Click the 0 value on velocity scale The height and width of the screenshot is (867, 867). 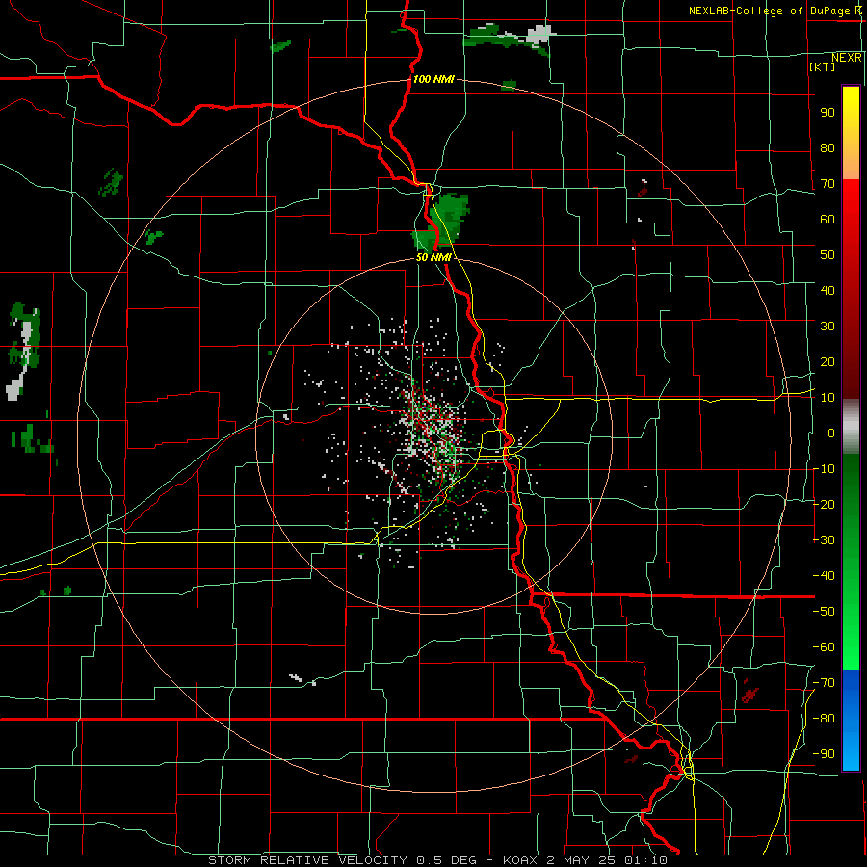[831, 433]
